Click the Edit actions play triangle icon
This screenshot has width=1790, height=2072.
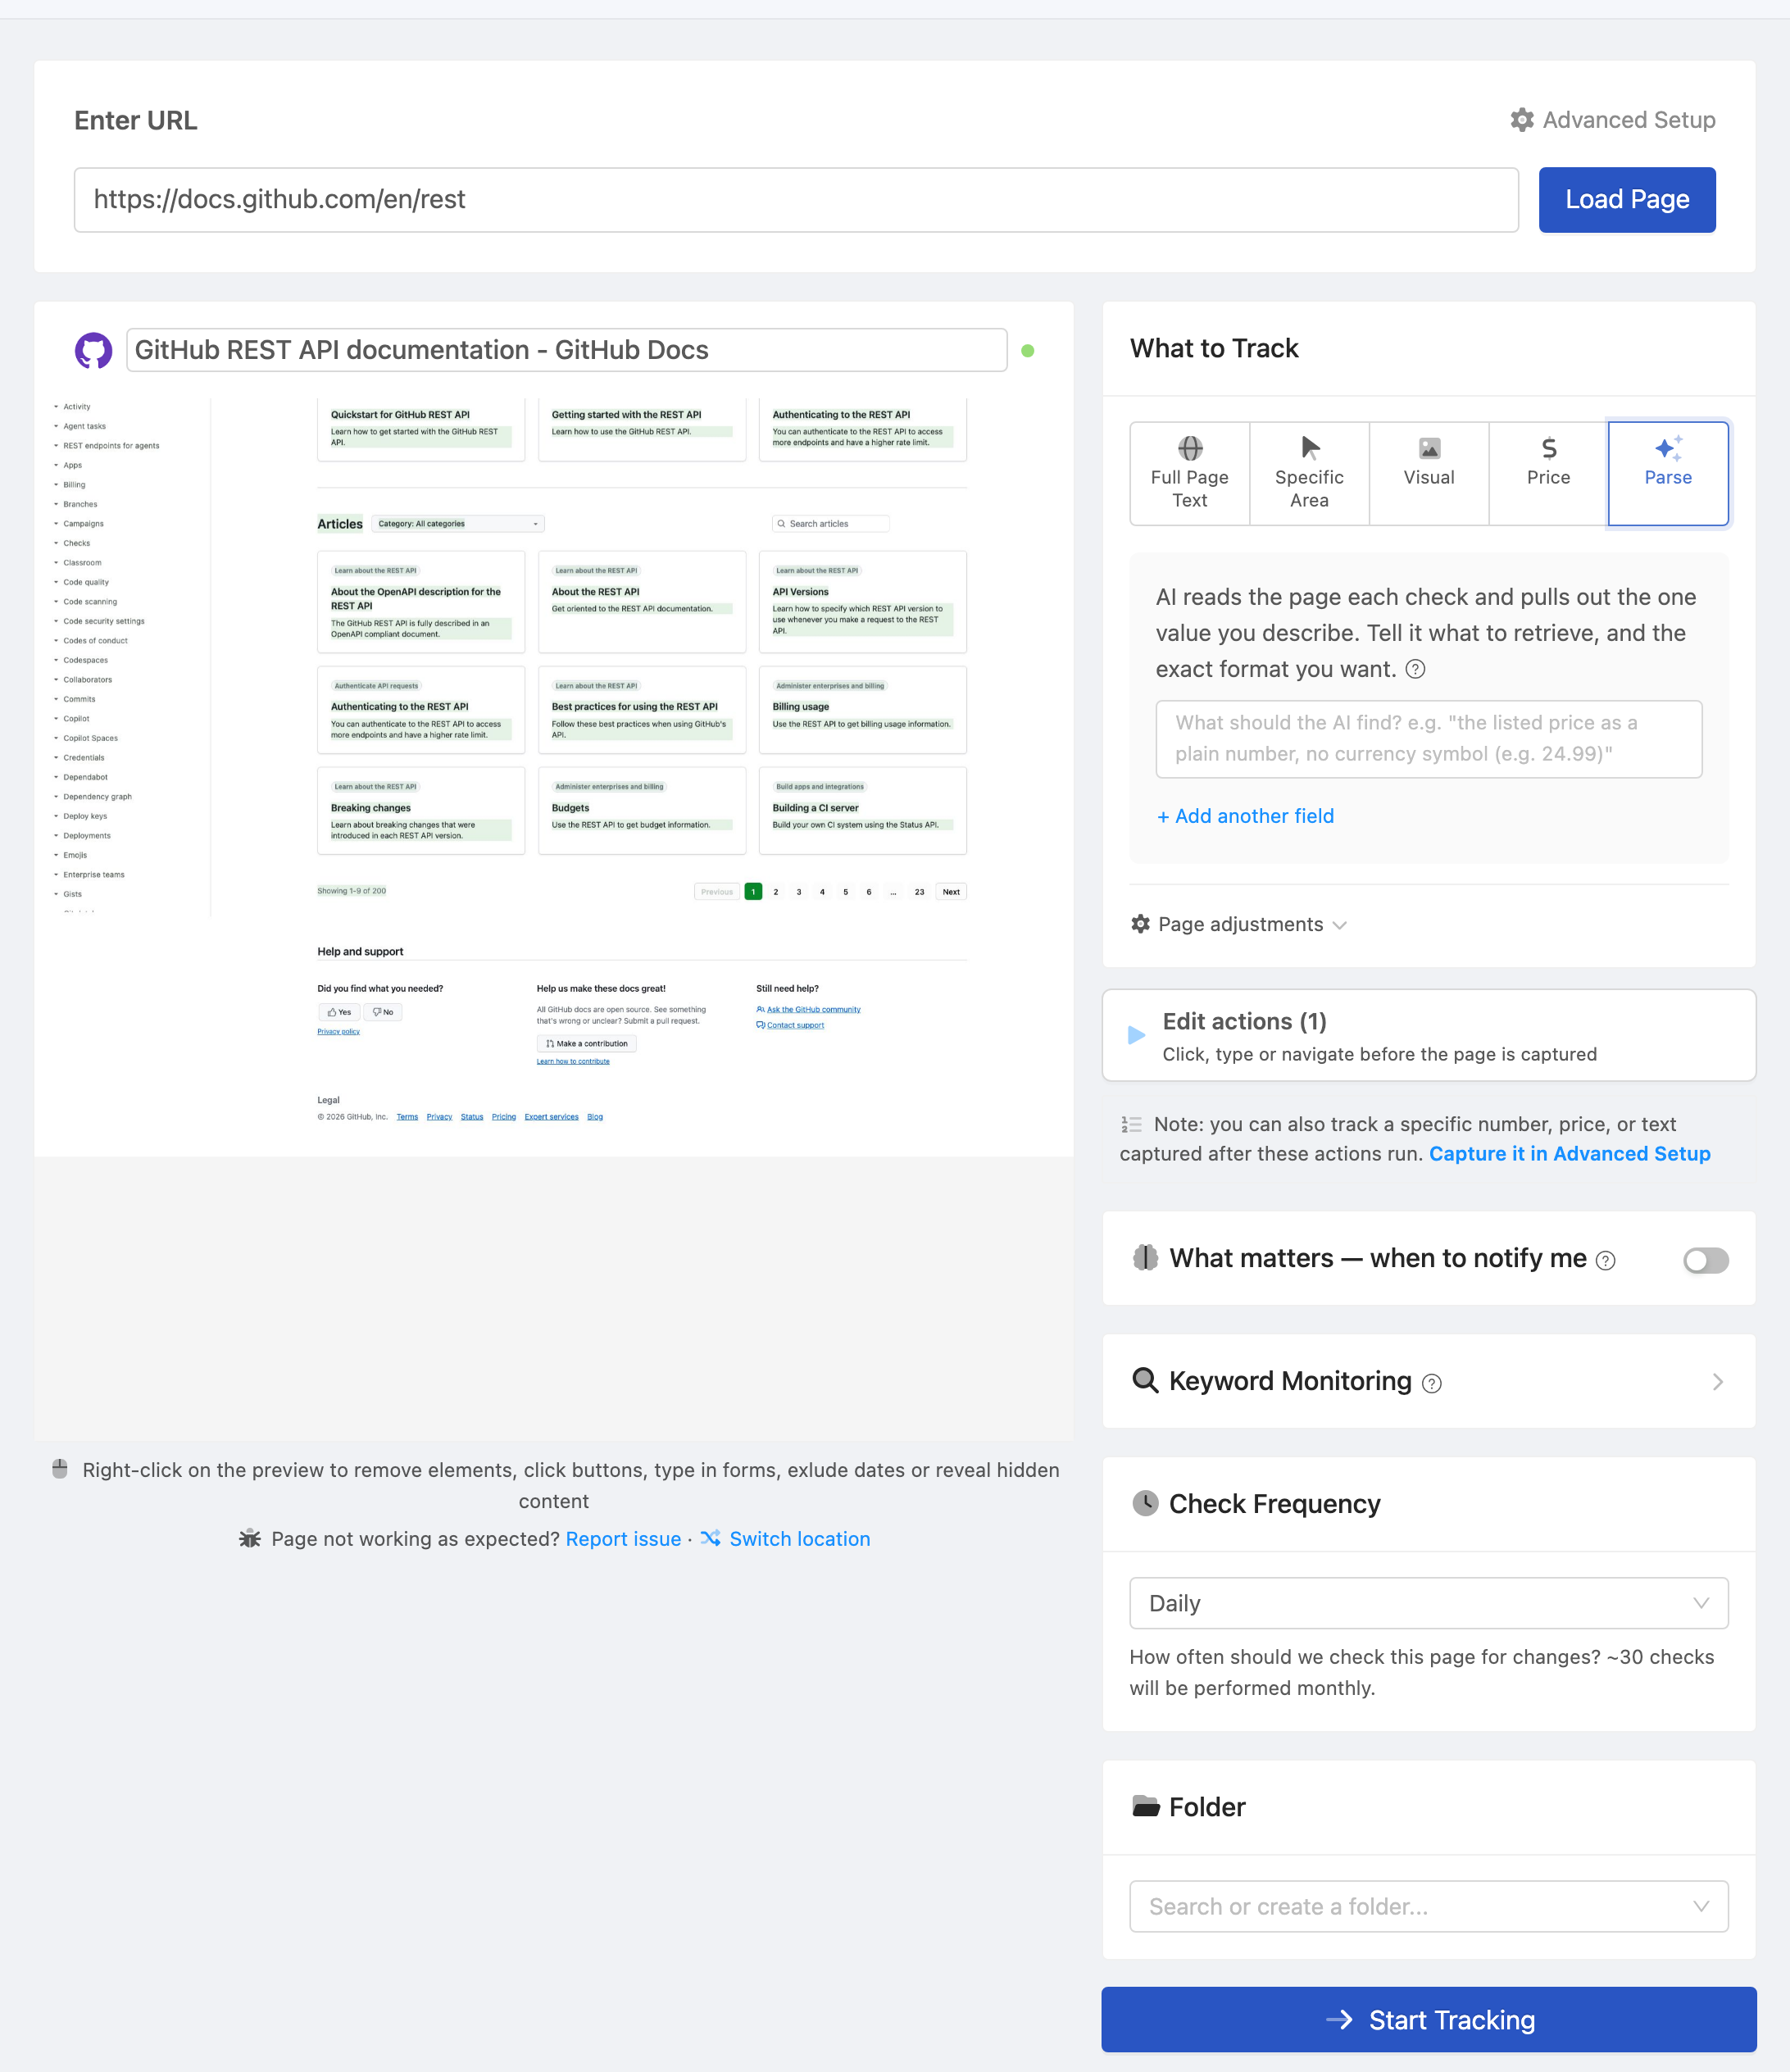(x=1136, y=1035)
